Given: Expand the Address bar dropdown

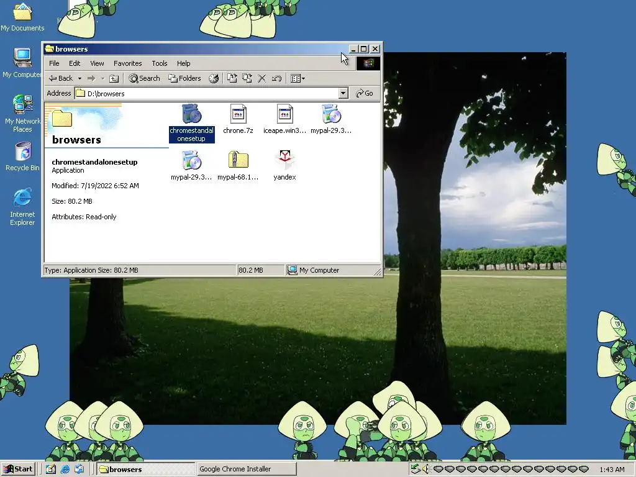Looking at the screenshot, I should coord(343,93).
